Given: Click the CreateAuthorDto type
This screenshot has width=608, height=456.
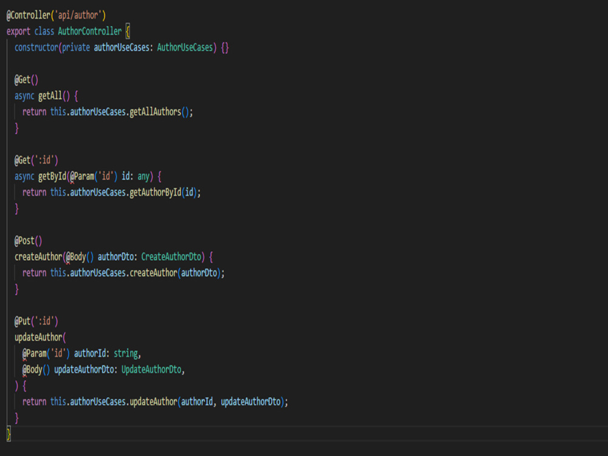Looking at the screenshot, I should pyautogui.click(x=171, y=257).
